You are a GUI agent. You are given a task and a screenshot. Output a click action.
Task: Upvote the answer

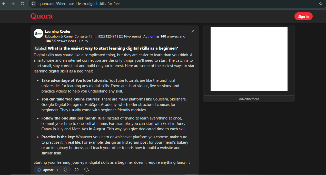coord(47,170)
